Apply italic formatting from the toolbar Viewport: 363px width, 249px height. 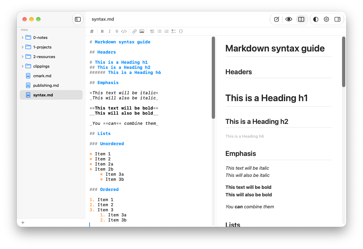(110, 31)
